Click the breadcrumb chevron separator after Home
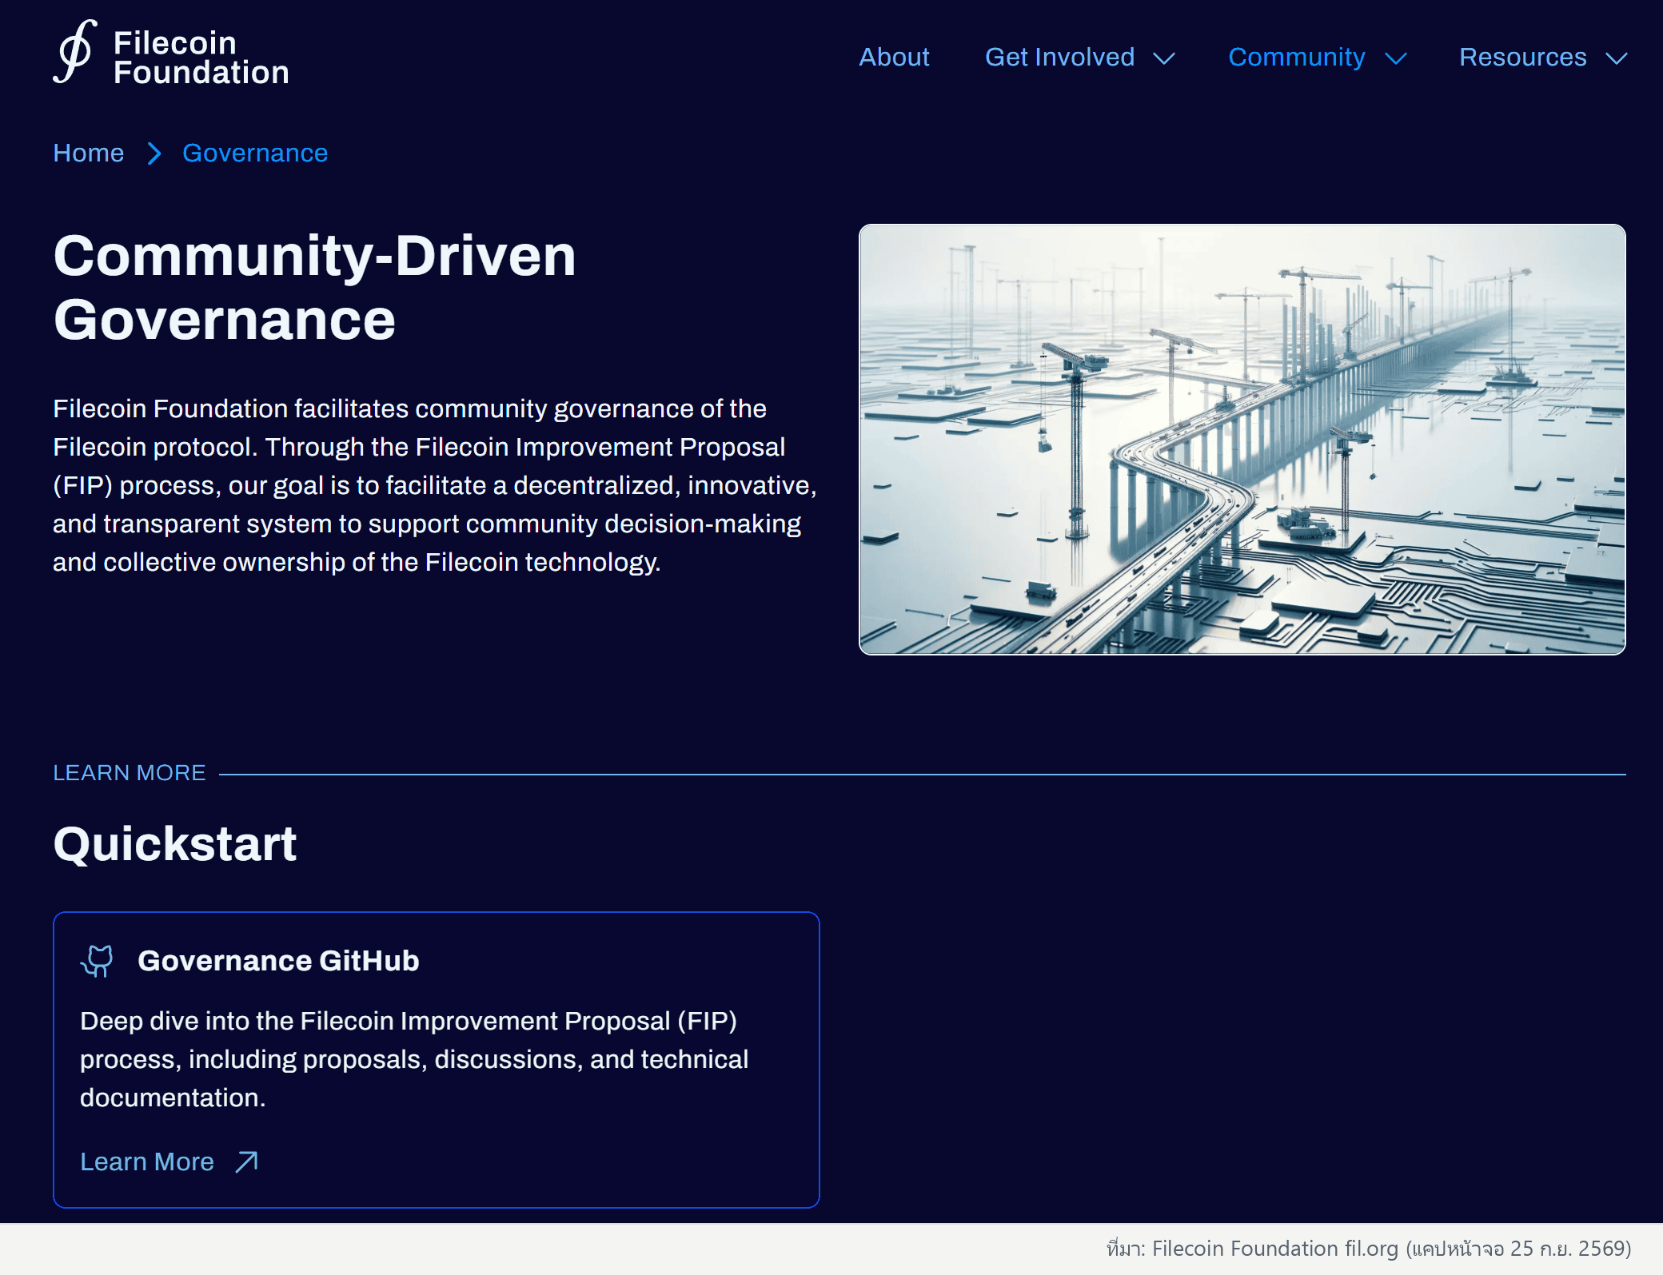This screenshot has width=1663, height=1275. pyautogui.click(x=154, y=153)
